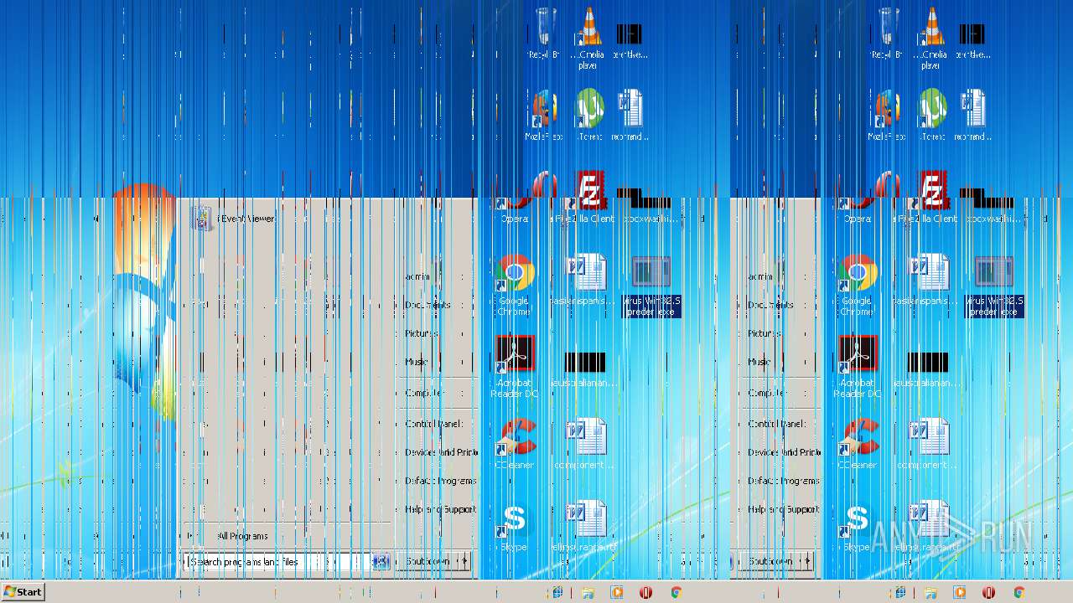Open shutdown options arrow beside the search box

(x=464, y=561)
